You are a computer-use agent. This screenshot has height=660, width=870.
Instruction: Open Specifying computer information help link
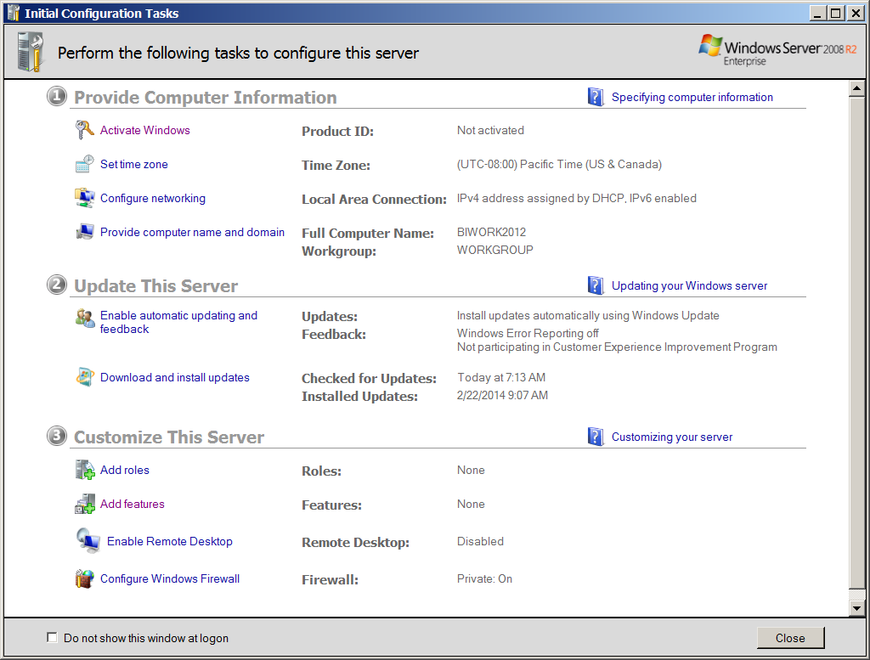click(x=692, y=98)
